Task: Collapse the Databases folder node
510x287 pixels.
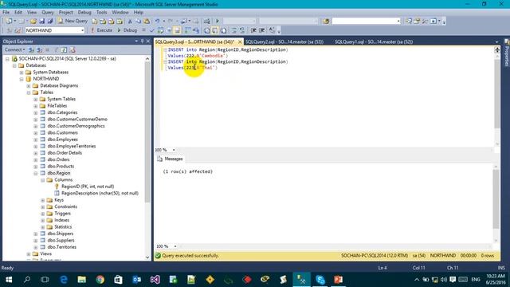Action: [14, 65]
